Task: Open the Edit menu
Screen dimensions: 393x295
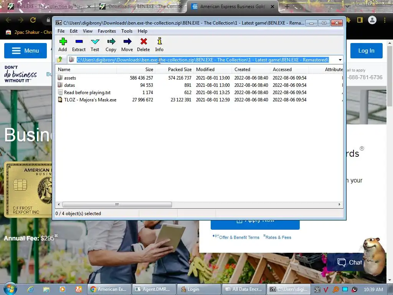Action: [73, 31]
